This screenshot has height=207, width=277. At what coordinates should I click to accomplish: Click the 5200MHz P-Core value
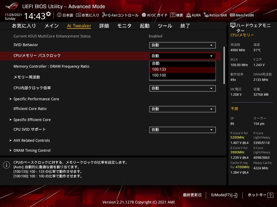(237, 137)
